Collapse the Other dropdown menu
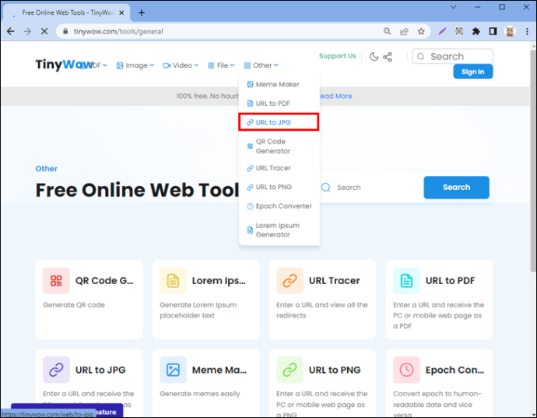The image size is (537, 418). point(261,65)
